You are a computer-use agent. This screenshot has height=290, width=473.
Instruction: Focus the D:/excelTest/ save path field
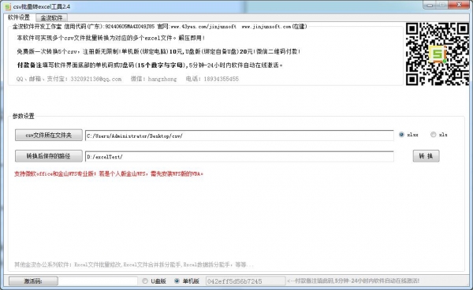(239, 157)
